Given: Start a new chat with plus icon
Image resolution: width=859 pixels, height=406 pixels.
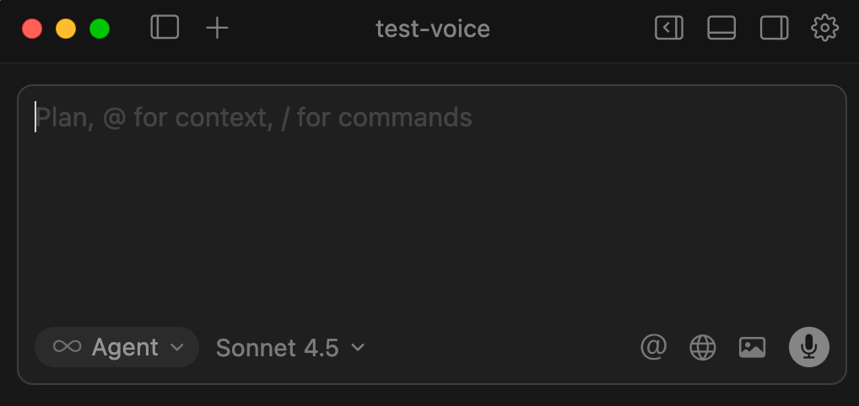Looking at the screenshot, I should 218,28.
